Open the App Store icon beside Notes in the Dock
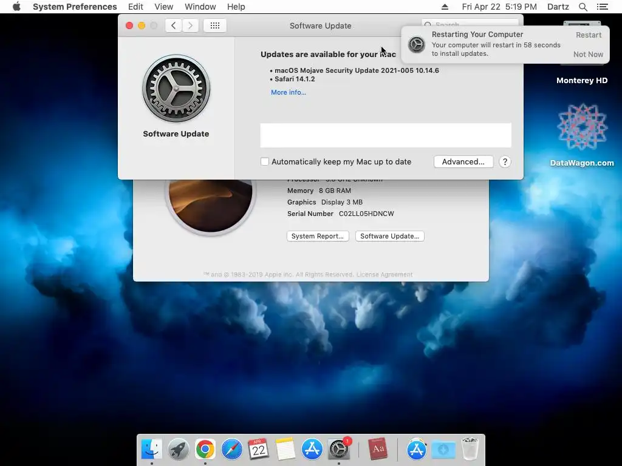The width and height of the screenshot is (622, 466). click(x=312, y=449)
